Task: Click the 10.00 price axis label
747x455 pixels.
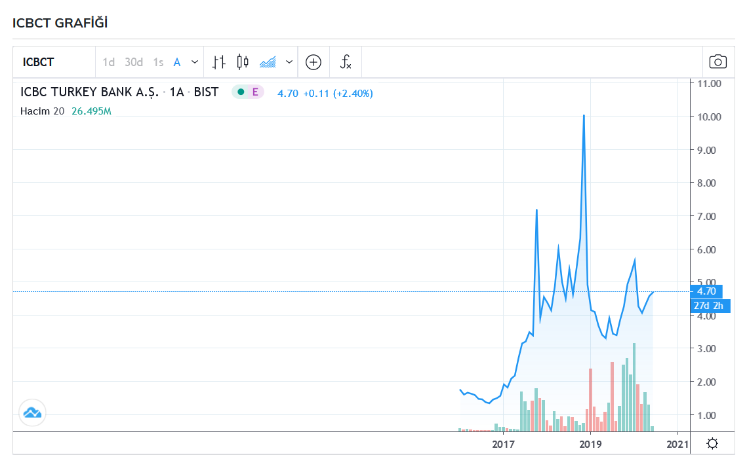Action: (x=710, y=117)
